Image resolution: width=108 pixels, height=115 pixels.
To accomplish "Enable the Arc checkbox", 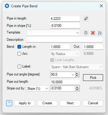I will coord(19,54).
